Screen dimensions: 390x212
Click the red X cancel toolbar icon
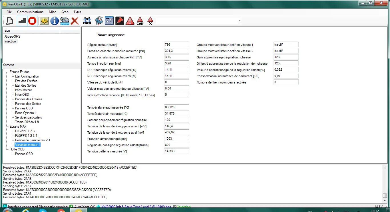pyautogui.click(x=75, y=21)
